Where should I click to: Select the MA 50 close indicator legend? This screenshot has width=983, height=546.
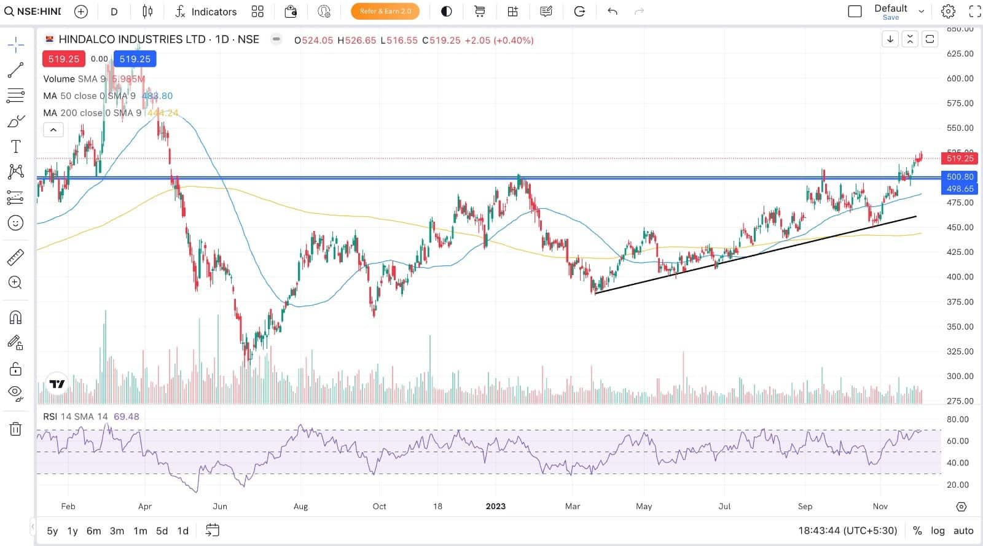pyautogui.click(x=89, y=96)
